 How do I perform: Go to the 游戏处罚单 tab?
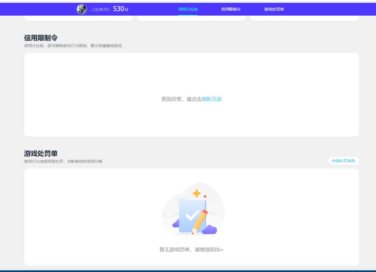(x=274, y=9)
